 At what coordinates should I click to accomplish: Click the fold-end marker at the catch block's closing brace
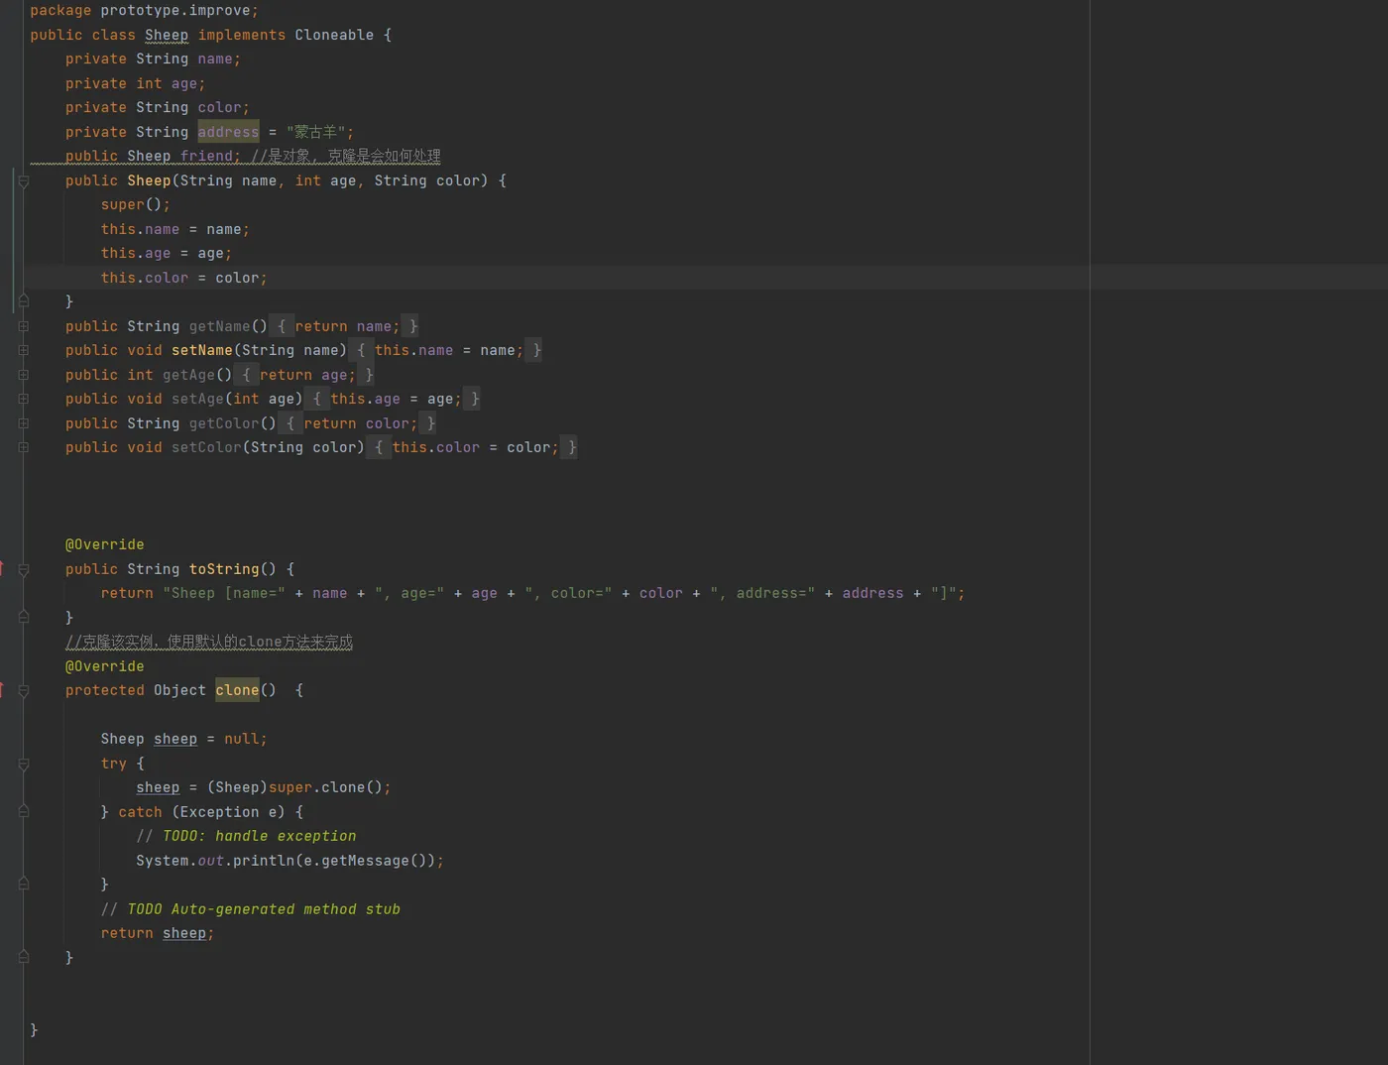(x=24, y=884)
